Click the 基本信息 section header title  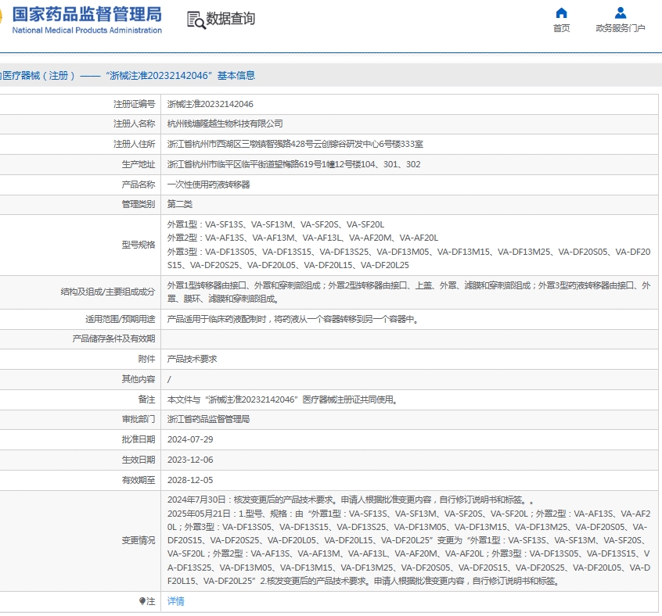point(236,76)
